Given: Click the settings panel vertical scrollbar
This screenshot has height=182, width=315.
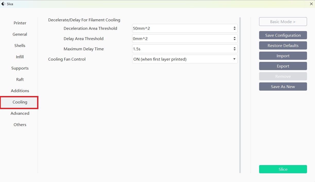Looking at the screenshot, I should click(x=240, y=95).
